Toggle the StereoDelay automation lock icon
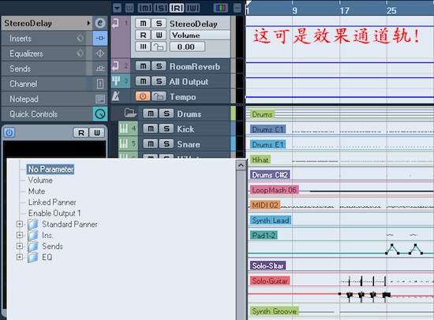434x320 pixels. 159,47
